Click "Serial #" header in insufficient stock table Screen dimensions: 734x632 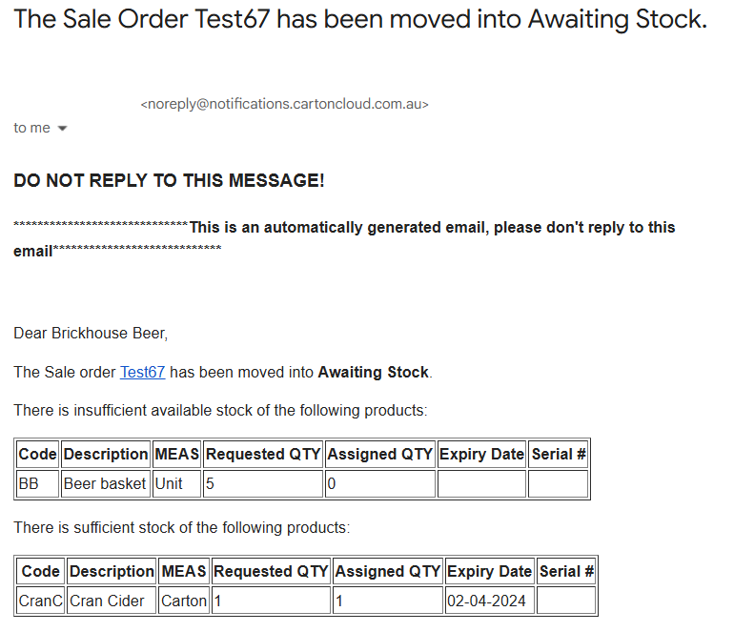pos(559,454)
